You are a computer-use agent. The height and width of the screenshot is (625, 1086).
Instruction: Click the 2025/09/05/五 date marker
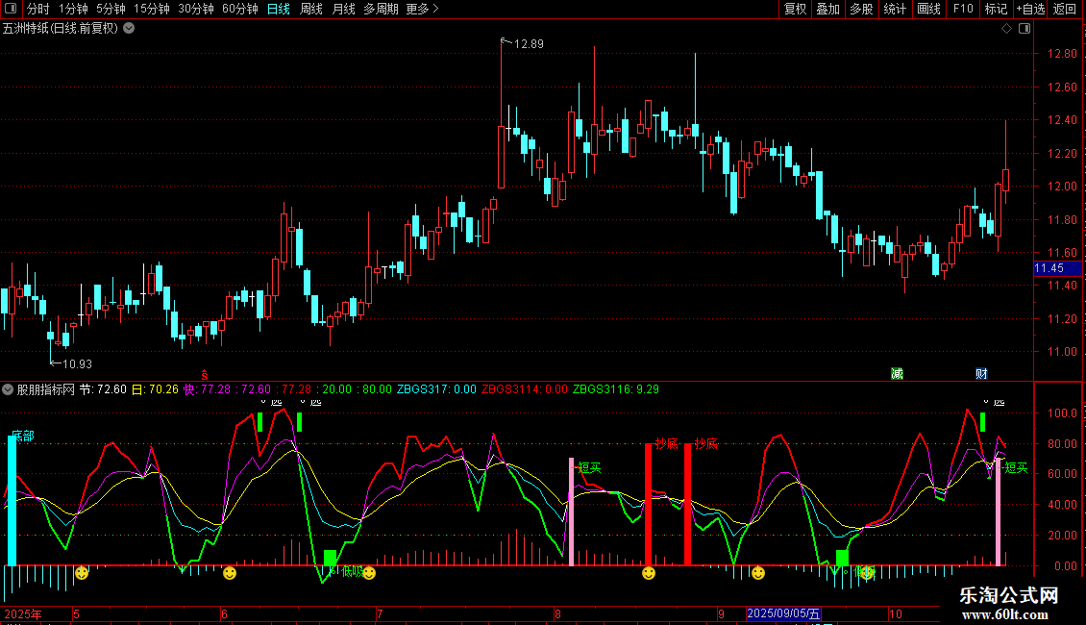[x=783, y=613]
